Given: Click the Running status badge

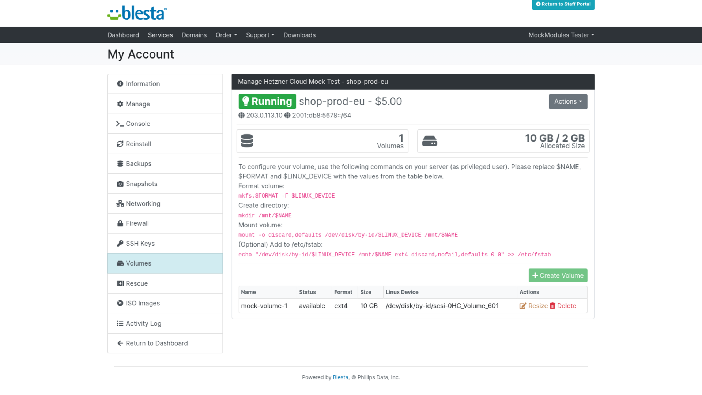Looking at the screenshot, I should 267,102.
